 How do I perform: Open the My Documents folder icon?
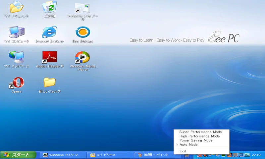click(x=16, y=8)
